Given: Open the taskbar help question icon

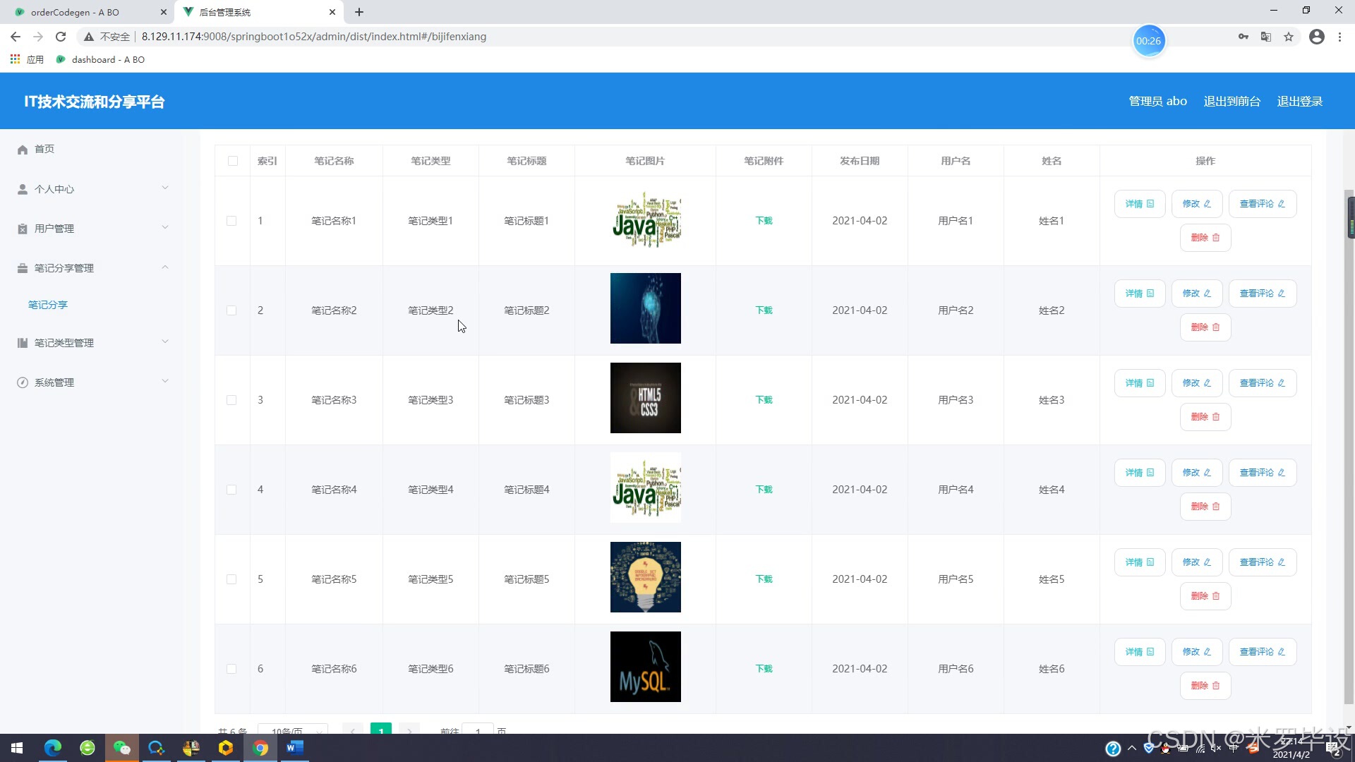Looking at the screenshot, I should click(x=1113, y=749).
